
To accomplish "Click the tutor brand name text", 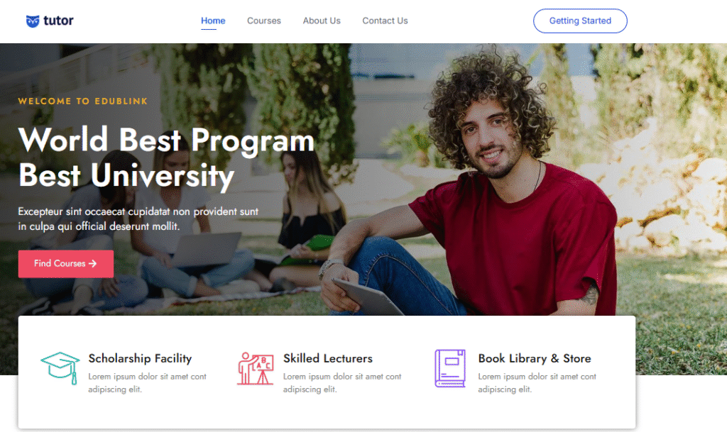I will [58, 21].
